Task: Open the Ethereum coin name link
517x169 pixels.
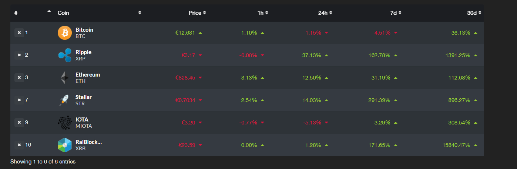Action: pos(88,75)
